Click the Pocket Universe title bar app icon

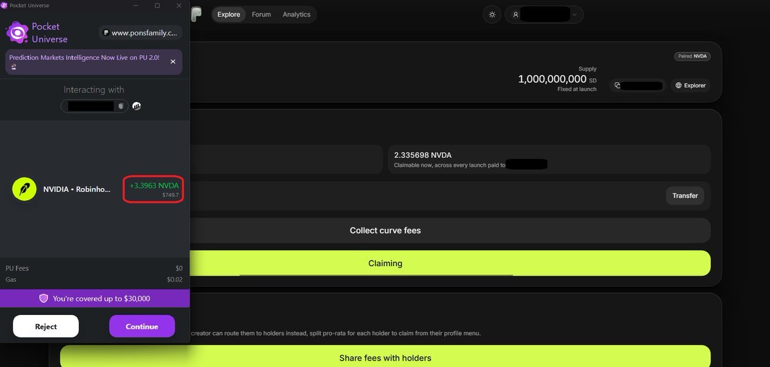tap(4, 5)
